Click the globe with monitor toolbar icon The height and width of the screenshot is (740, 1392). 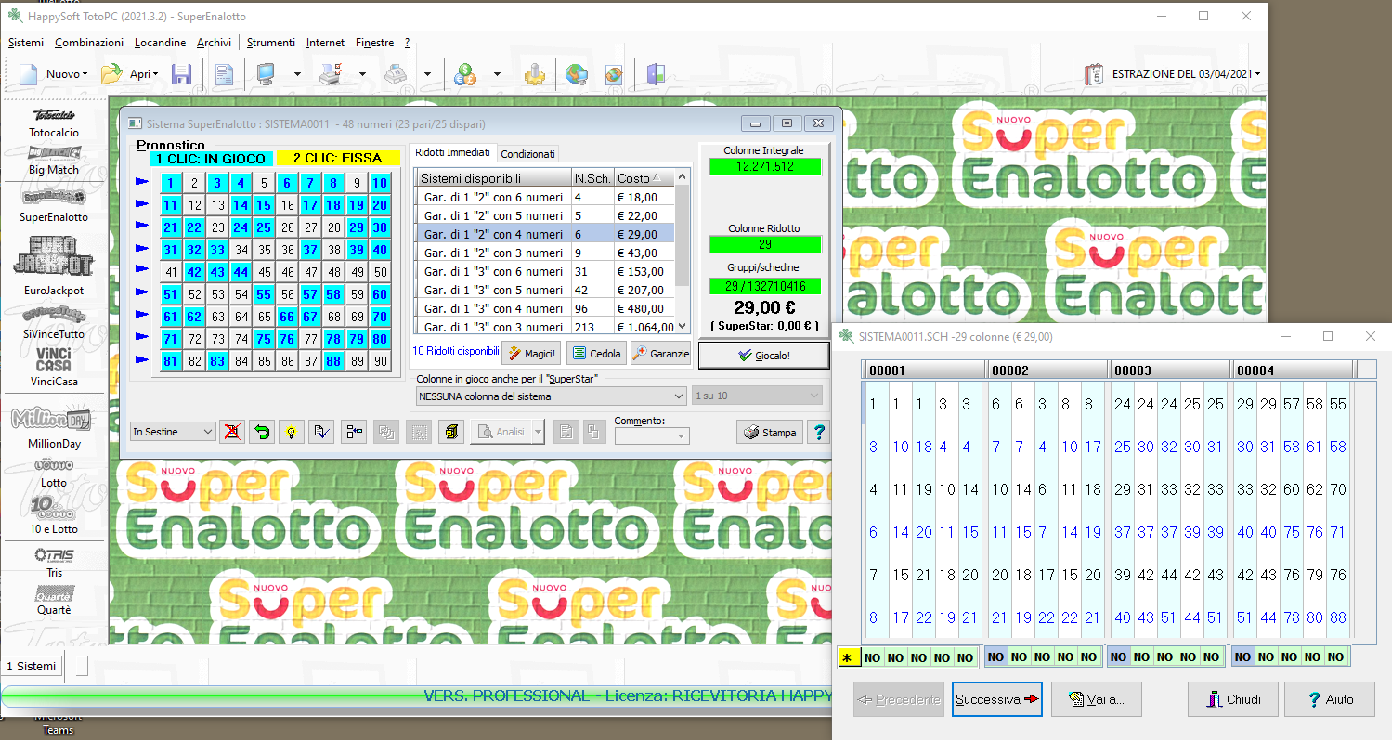tap(577, 74)
